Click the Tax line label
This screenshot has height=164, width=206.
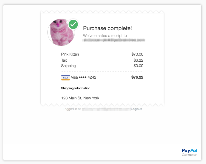click(x=64, y=60)
